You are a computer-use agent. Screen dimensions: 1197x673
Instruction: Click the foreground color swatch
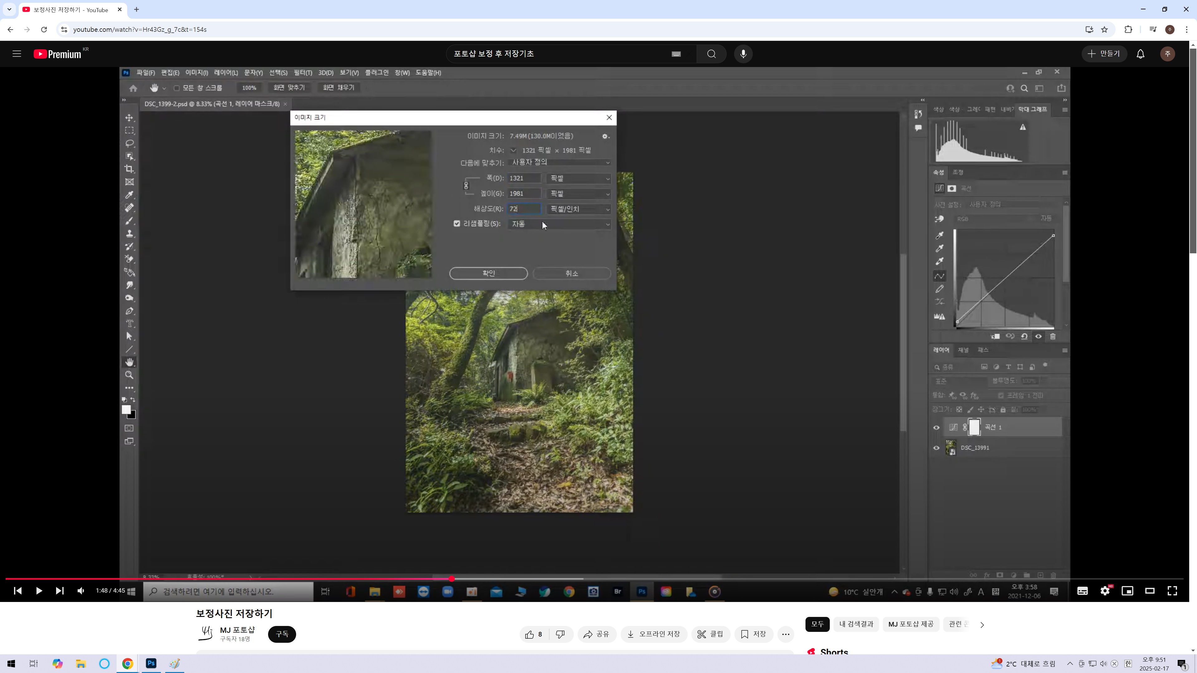click(x=126, y=409)
